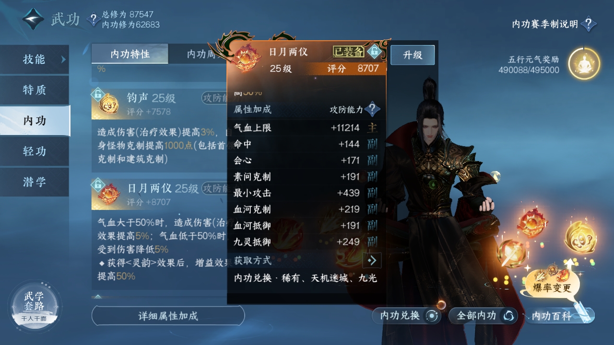Select the 钧声 inner skill icon
614x345 pixels.
tap(108, 103)
